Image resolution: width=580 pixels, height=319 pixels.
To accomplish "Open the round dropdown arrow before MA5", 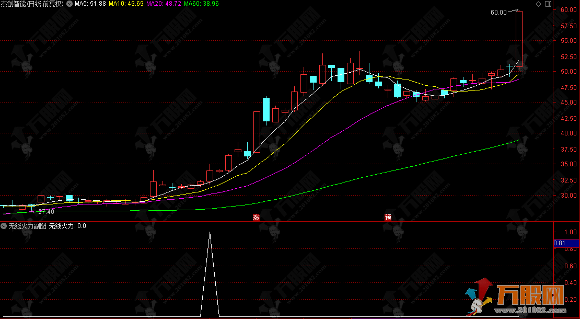I will 69,4.
